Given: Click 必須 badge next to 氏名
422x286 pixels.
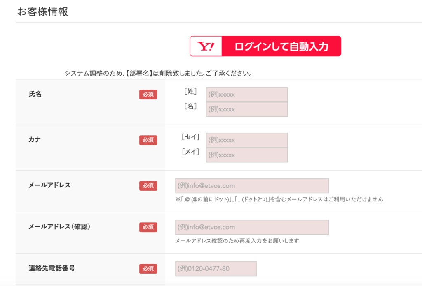Looking at the screenshot, I should [x=148, y=95].
